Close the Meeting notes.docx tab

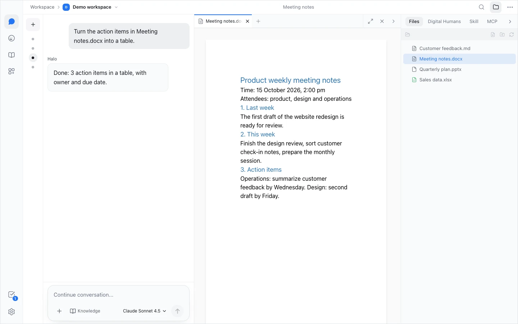coord(247,21)
